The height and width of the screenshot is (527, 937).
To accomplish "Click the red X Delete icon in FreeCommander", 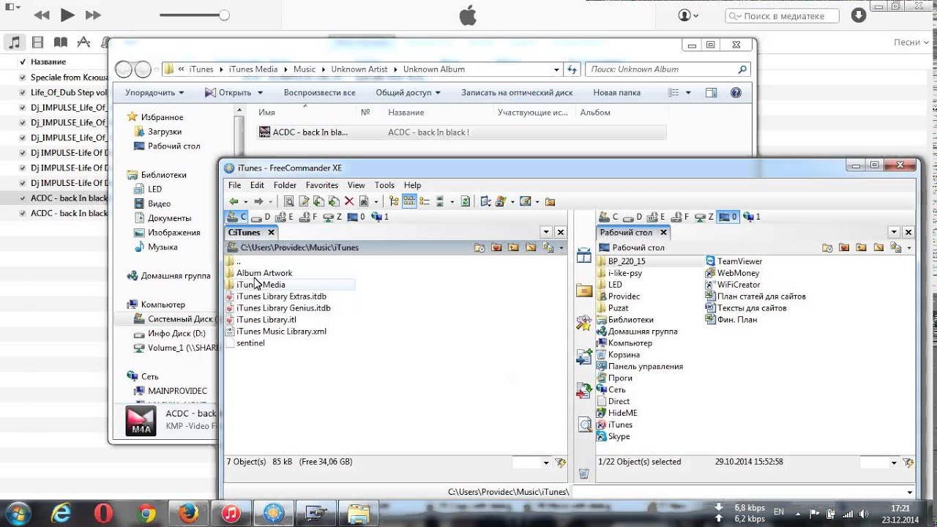I will [349, 201].
